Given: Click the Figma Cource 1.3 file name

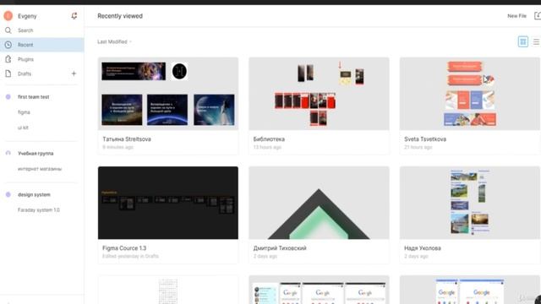Looking at the screenshot, I should (124, 248).
